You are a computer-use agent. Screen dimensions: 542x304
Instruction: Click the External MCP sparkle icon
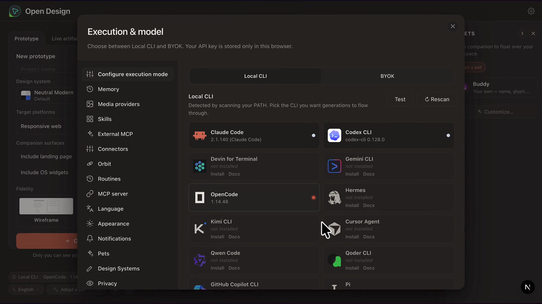[x=90, y=134]
